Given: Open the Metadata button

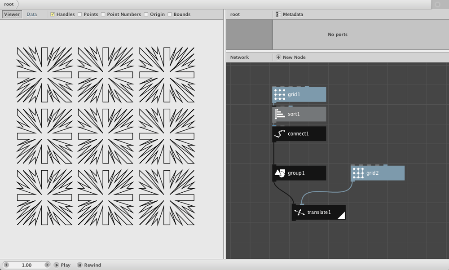Looking at the screenshot, I should click(289, 14).
